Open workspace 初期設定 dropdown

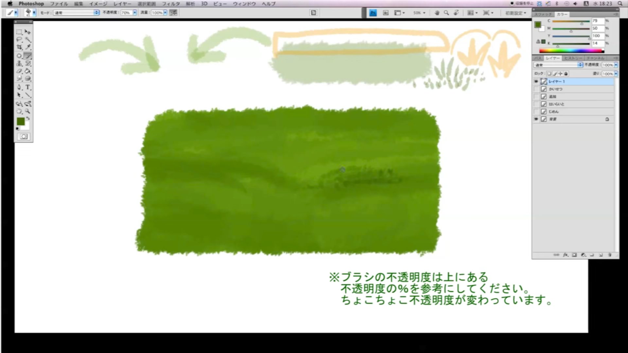(x=516, y=13)
